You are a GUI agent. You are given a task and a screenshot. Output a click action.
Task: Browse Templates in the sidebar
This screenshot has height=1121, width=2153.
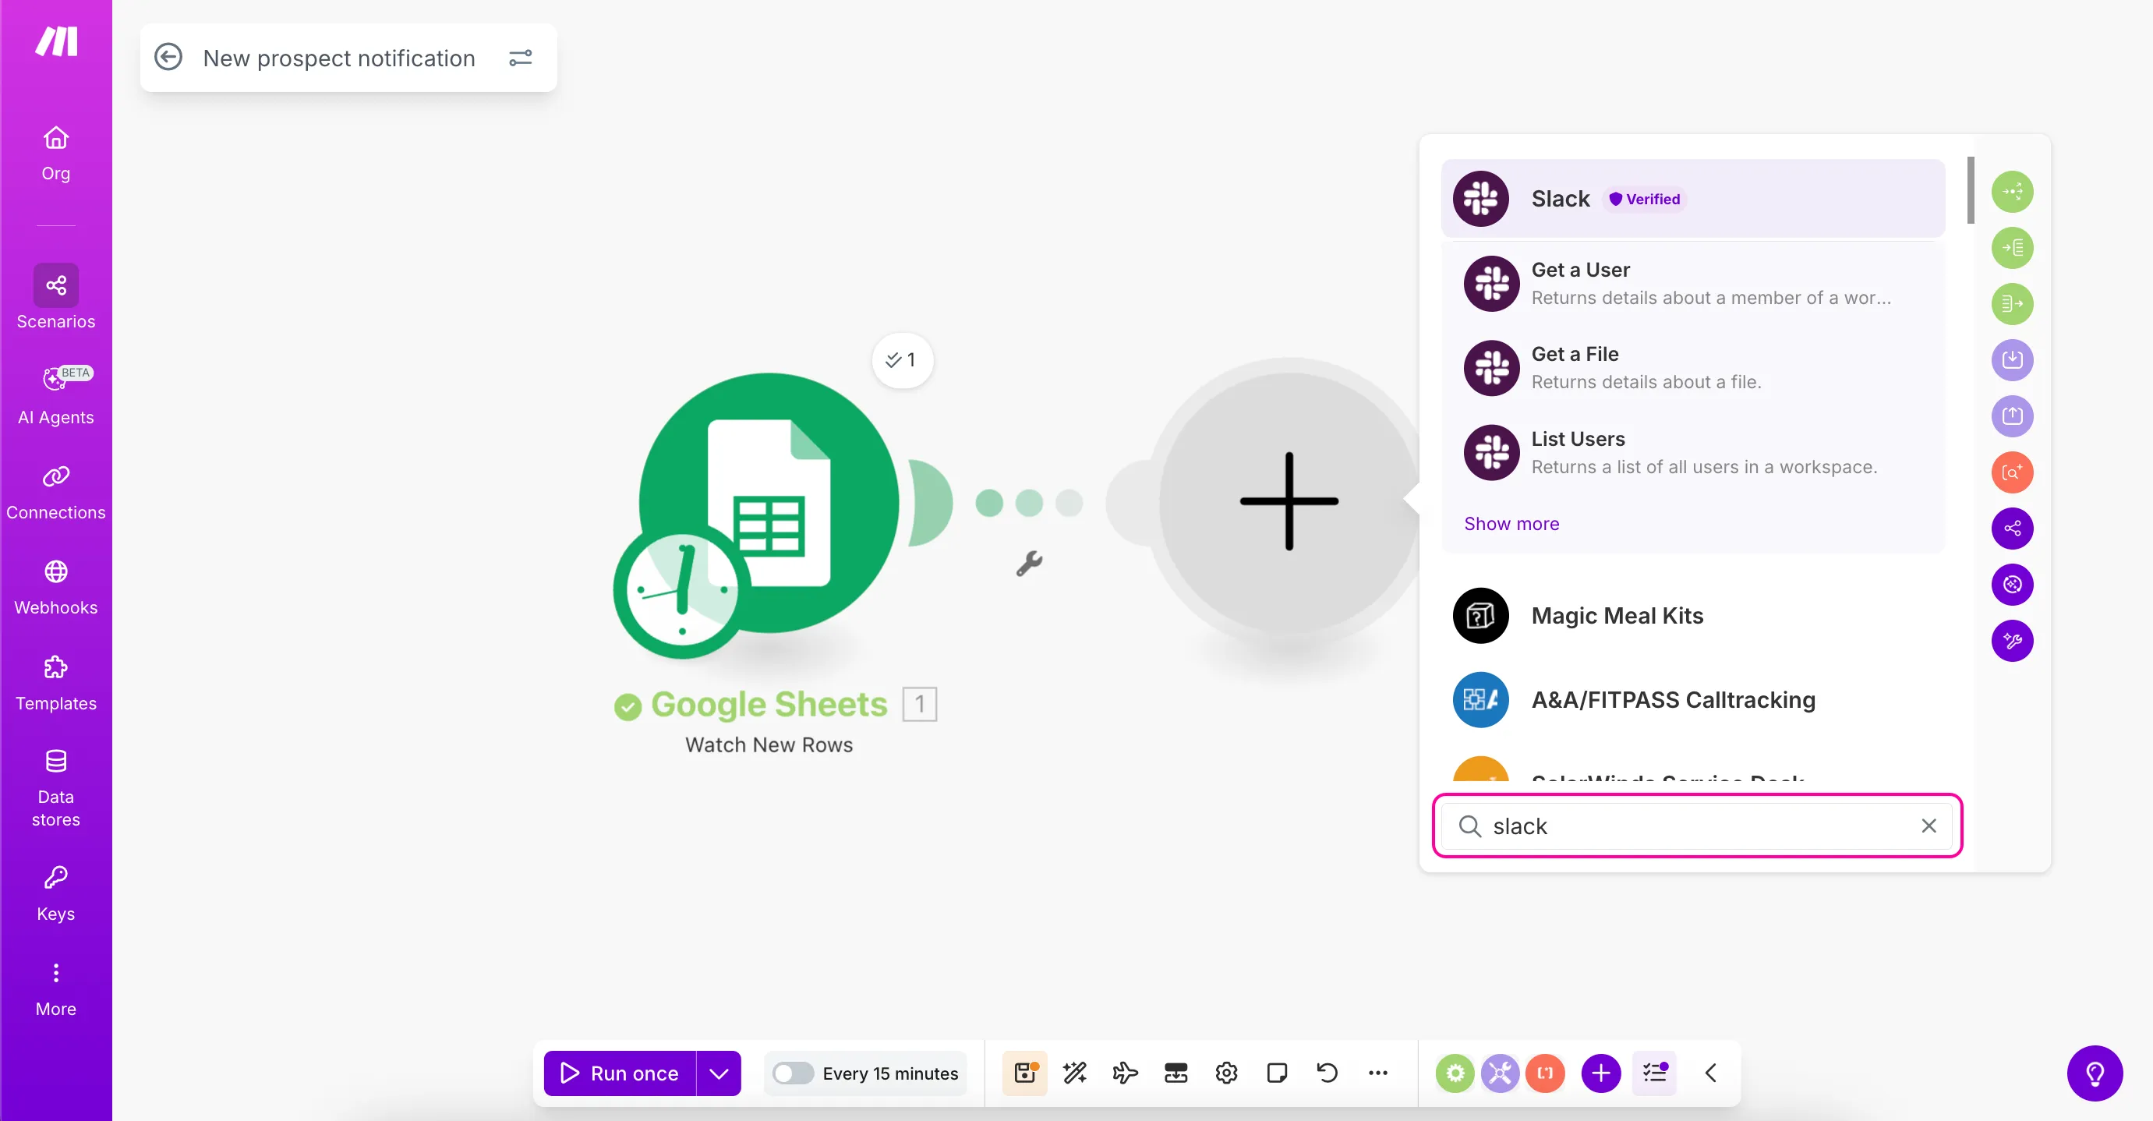click(x=56, y=683)
